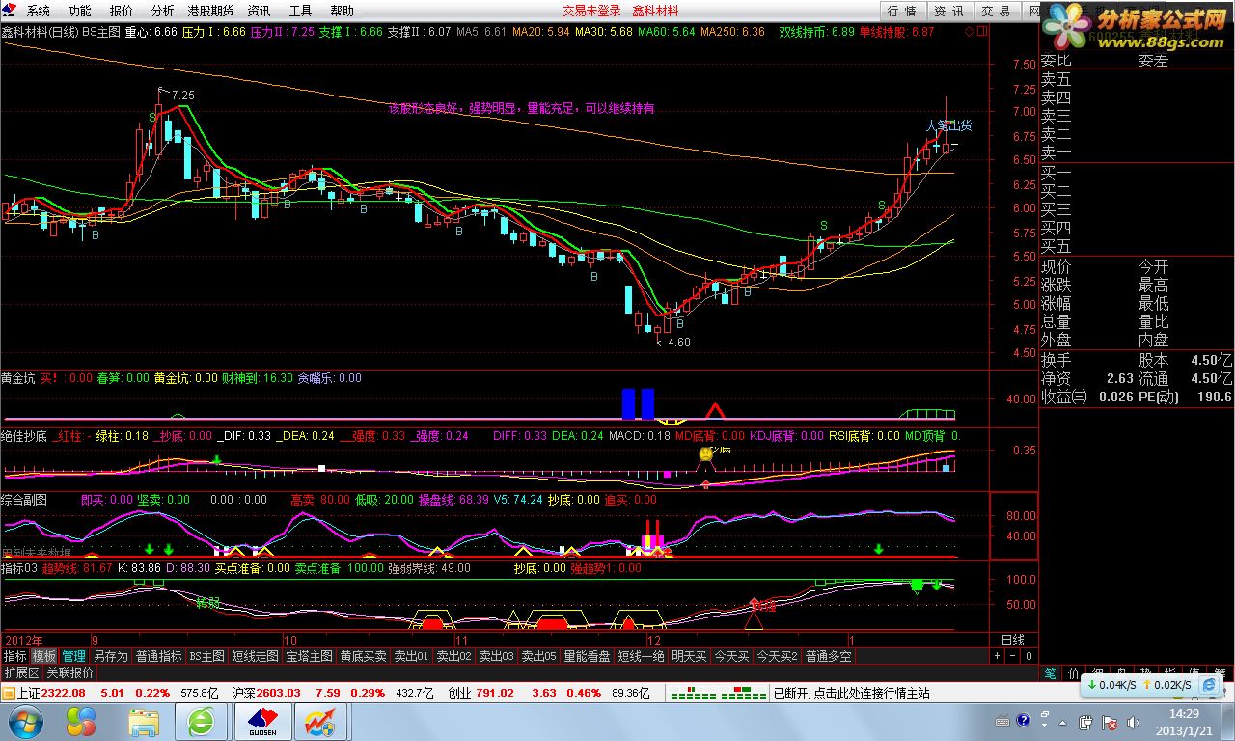The image size is (1235, 741).
Task: Switch to 卖出03 template
Action: (x=496, y=656)
